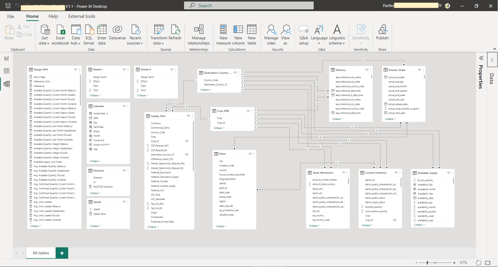
Task: Switch to Report view in sidebar
Action: click(x=6, y=58)
